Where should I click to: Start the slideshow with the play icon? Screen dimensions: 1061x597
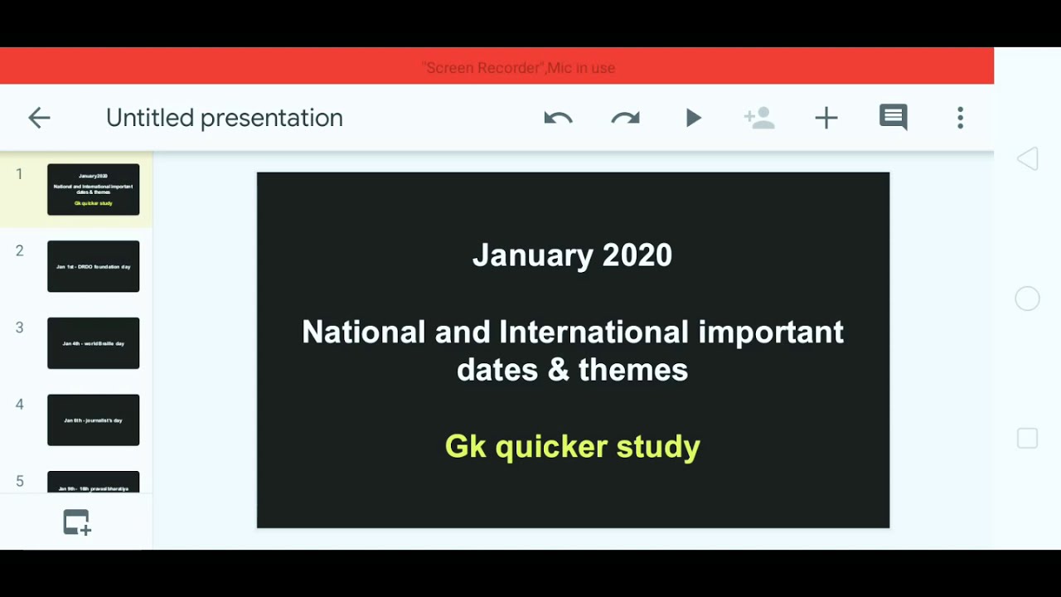point(694,118)
